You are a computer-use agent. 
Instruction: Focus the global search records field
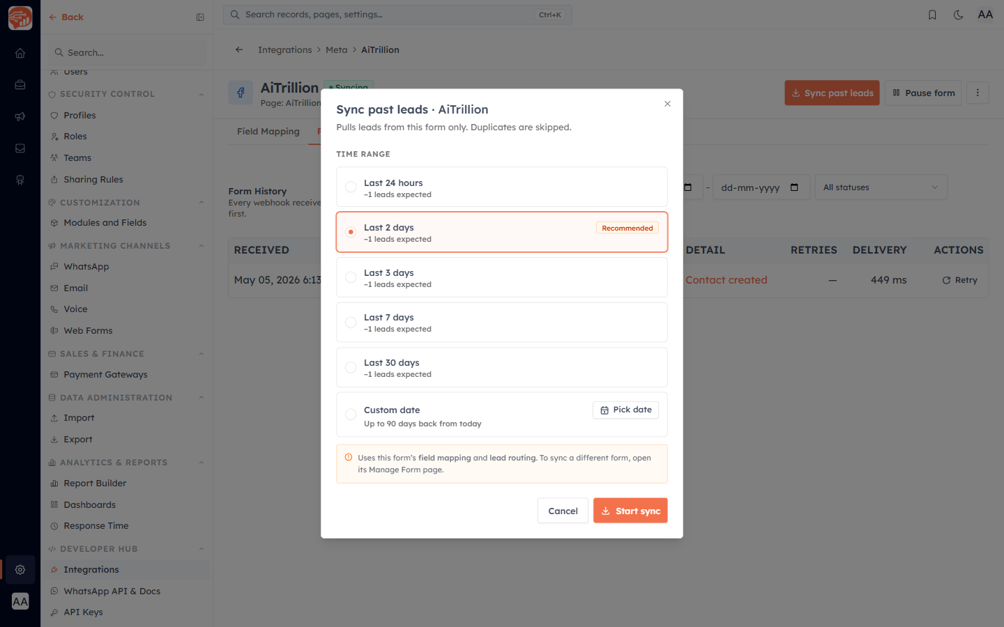(397, 15)
